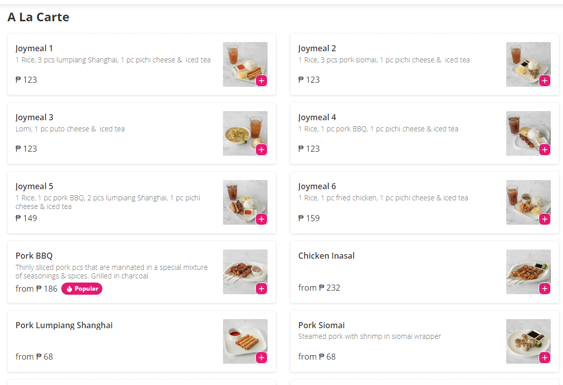The width and height of the screenshot is (563, 385).
Task: Click the Joymeal 3 food photo
Action: [245, 133]
